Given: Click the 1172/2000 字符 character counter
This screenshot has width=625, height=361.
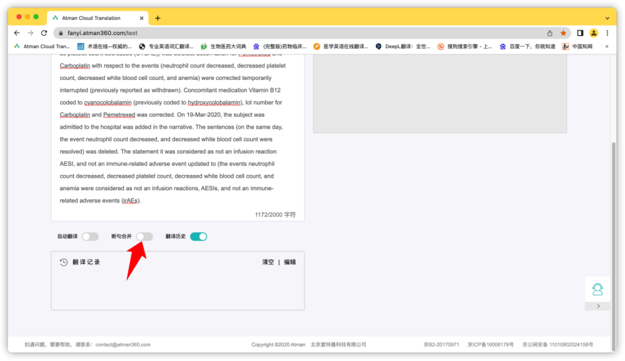Looking at the screenshot, I should click(x=276, y=215).
